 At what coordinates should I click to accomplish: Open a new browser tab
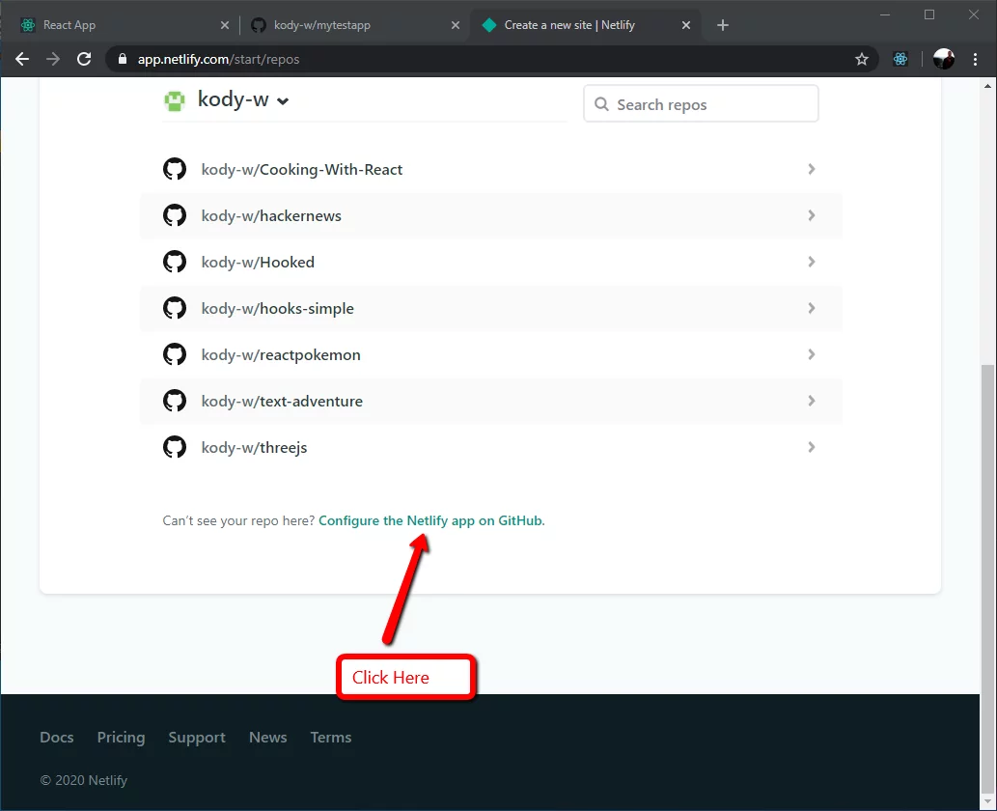click(x=722, y=25)
